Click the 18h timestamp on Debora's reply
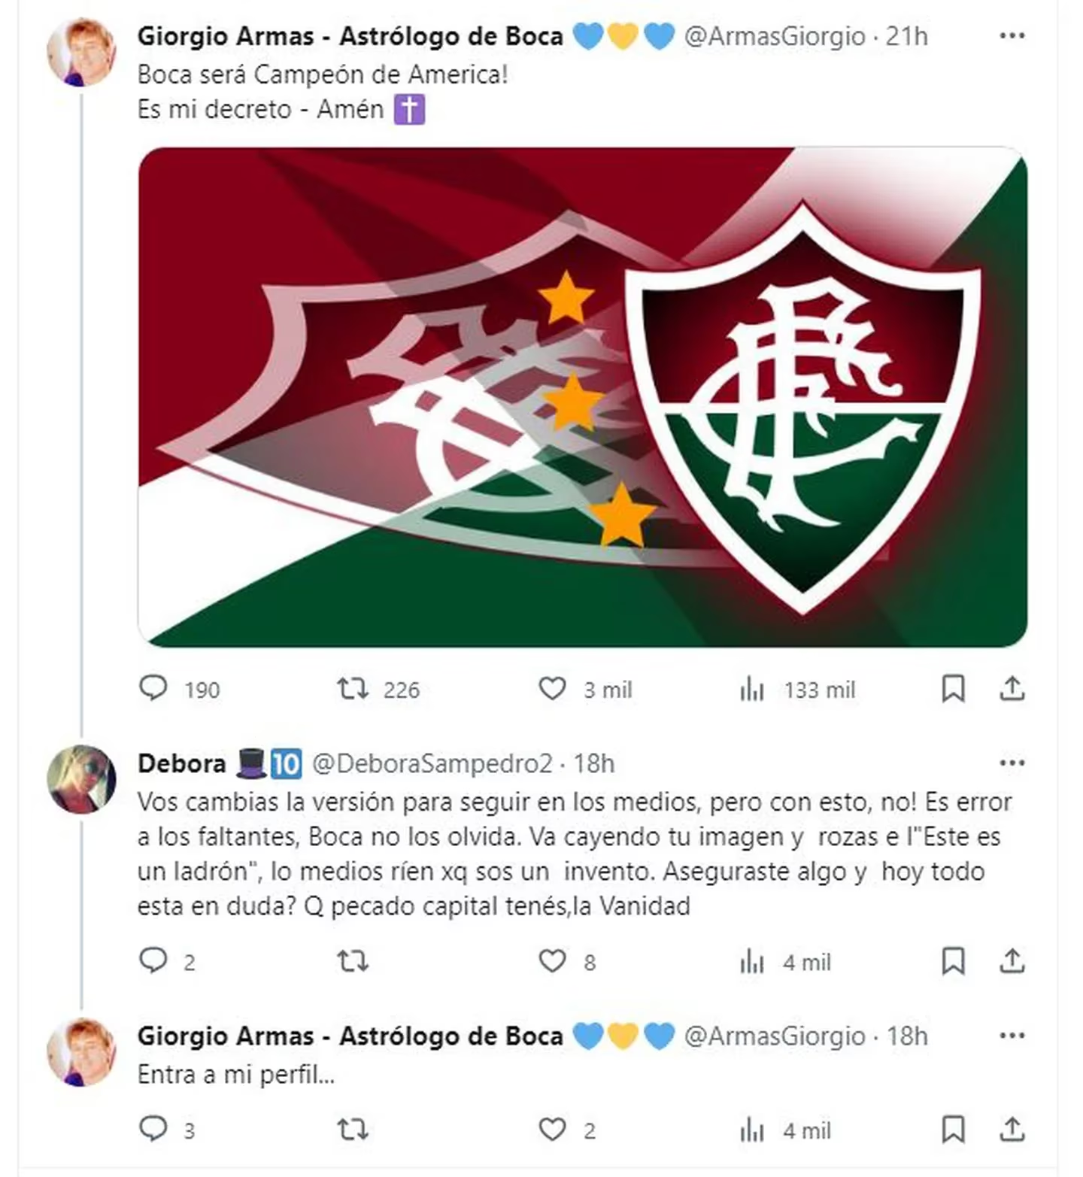The width and height of the screenshot is (1083, 1177). pos(594,763)
